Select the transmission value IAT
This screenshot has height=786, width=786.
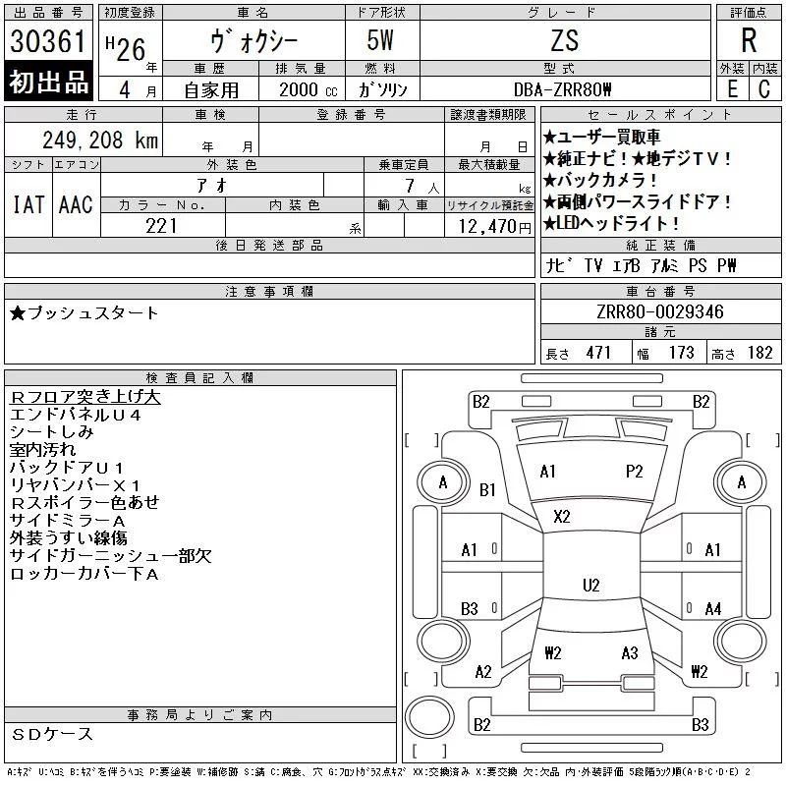(x=28, y=204)
